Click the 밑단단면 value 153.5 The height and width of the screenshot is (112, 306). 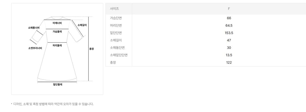229,33
